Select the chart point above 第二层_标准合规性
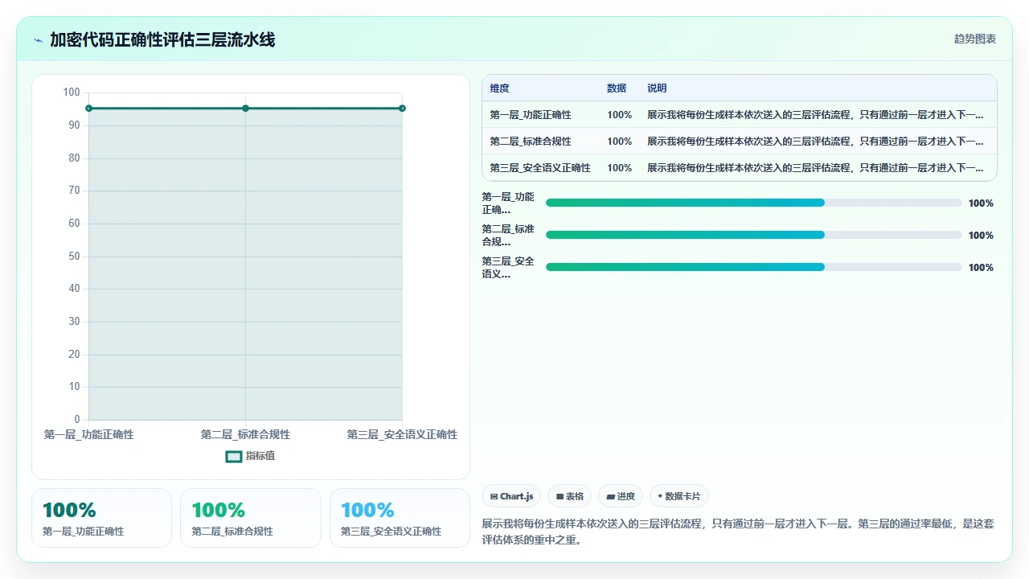Image resolution: width=1029 pixels, height=579 pixels. [x=245, y=109]
